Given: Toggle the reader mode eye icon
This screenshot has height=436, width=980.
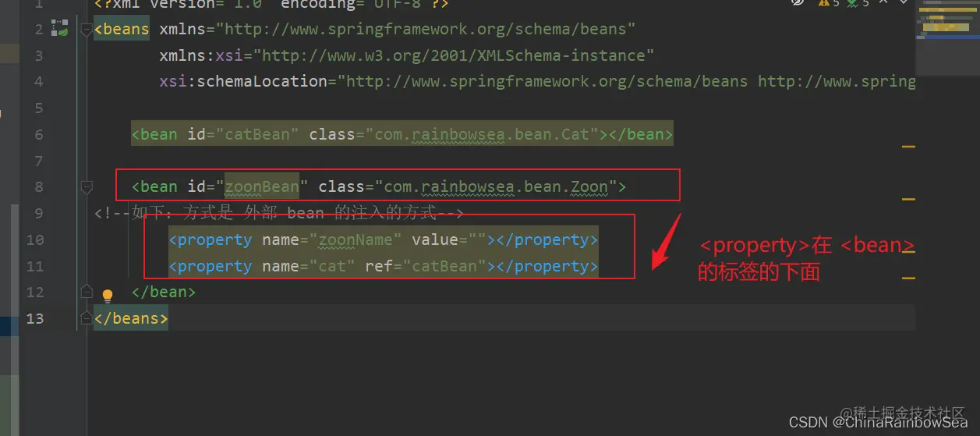Looking at the screenshot, I should (x=798, y=3).
